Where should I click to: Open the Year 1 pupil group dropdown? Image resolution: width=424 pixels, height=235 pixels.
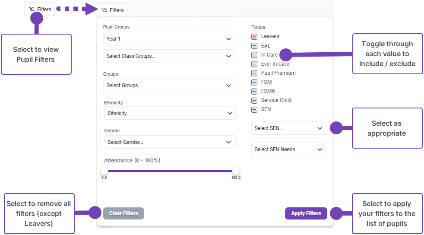pos(169,39)
